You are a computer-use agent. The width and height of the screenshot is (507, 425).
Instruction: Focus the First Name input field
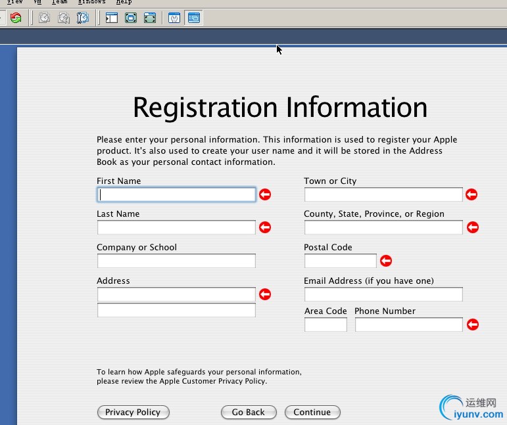coord(176,194)
